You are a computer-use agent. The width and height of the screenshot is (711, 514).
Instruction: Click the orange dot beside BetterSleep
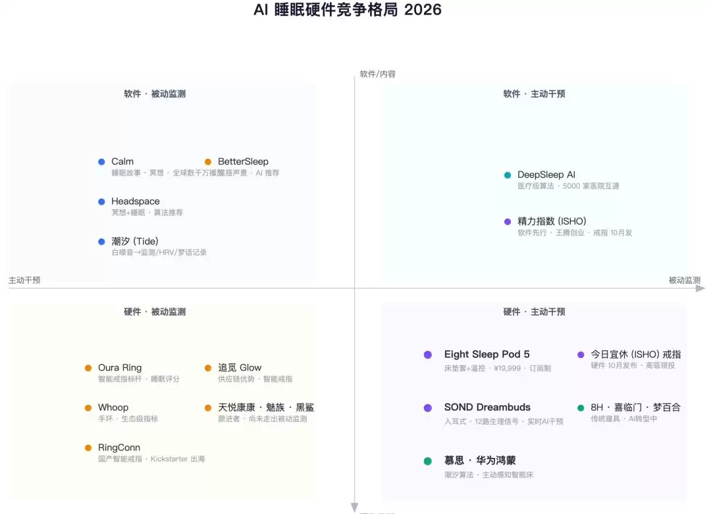(x=208, y=162)
